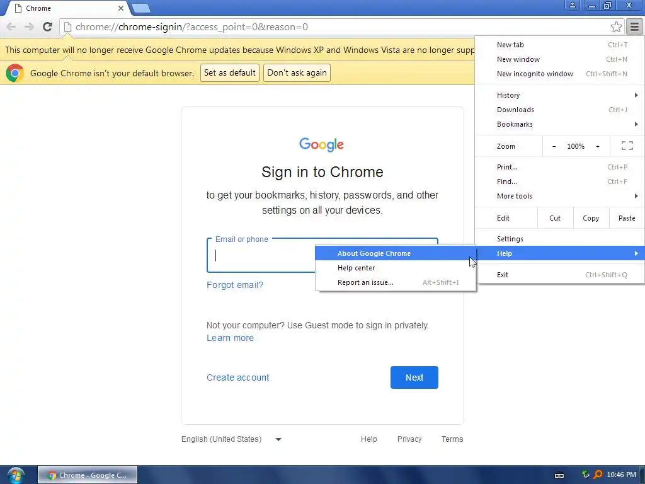This screenshot has height=484, width=645.
Task: Increase zoom with the plus button
Action: [x=597, y=146]
